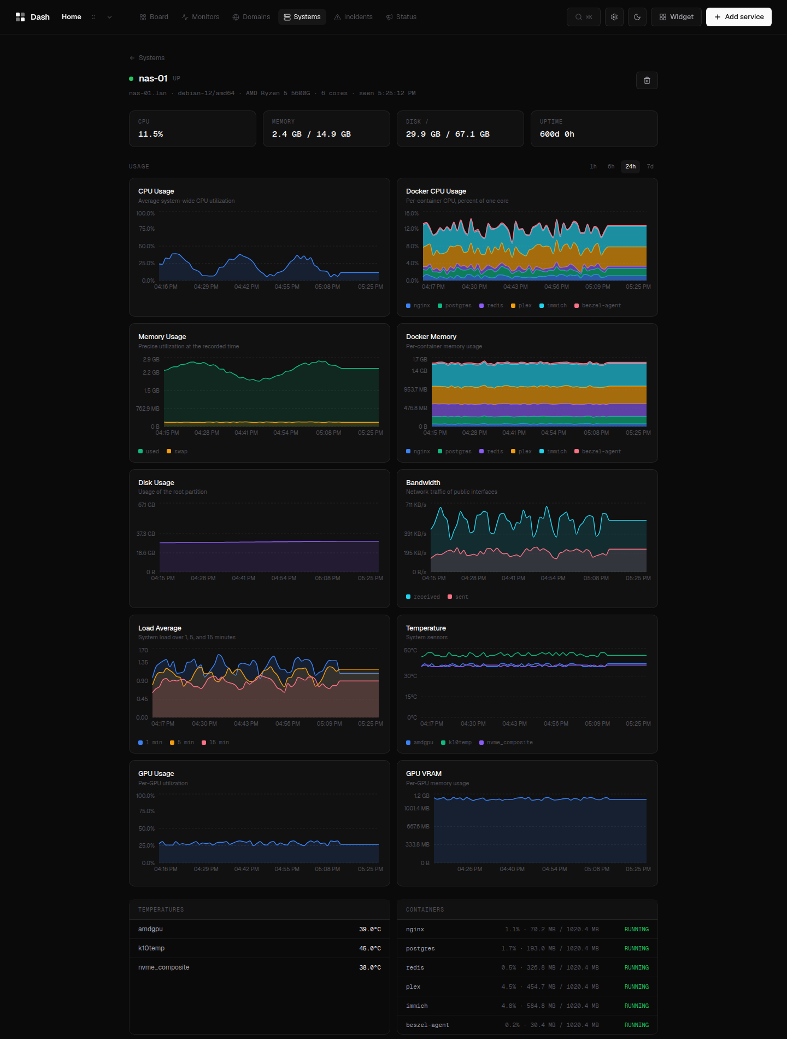This screenshot has width=787, height=1039.
Task: Set usage range to 6h
Action: point(611,166)
